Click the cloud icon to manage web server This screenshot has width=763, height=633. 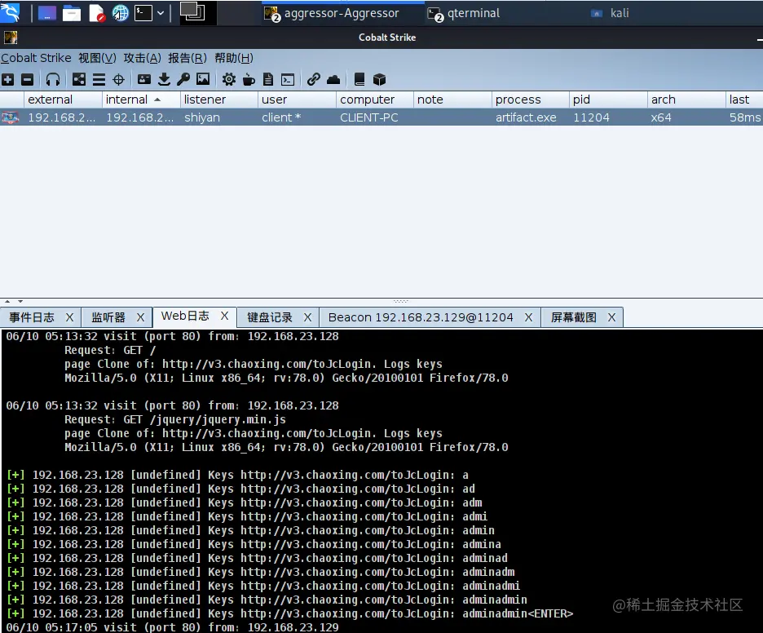[x=333, y=79]
